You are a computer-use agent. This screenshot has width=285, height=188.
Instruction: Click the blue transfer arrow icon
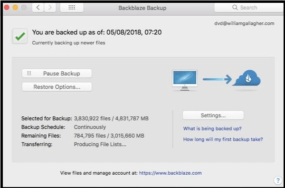217,79
